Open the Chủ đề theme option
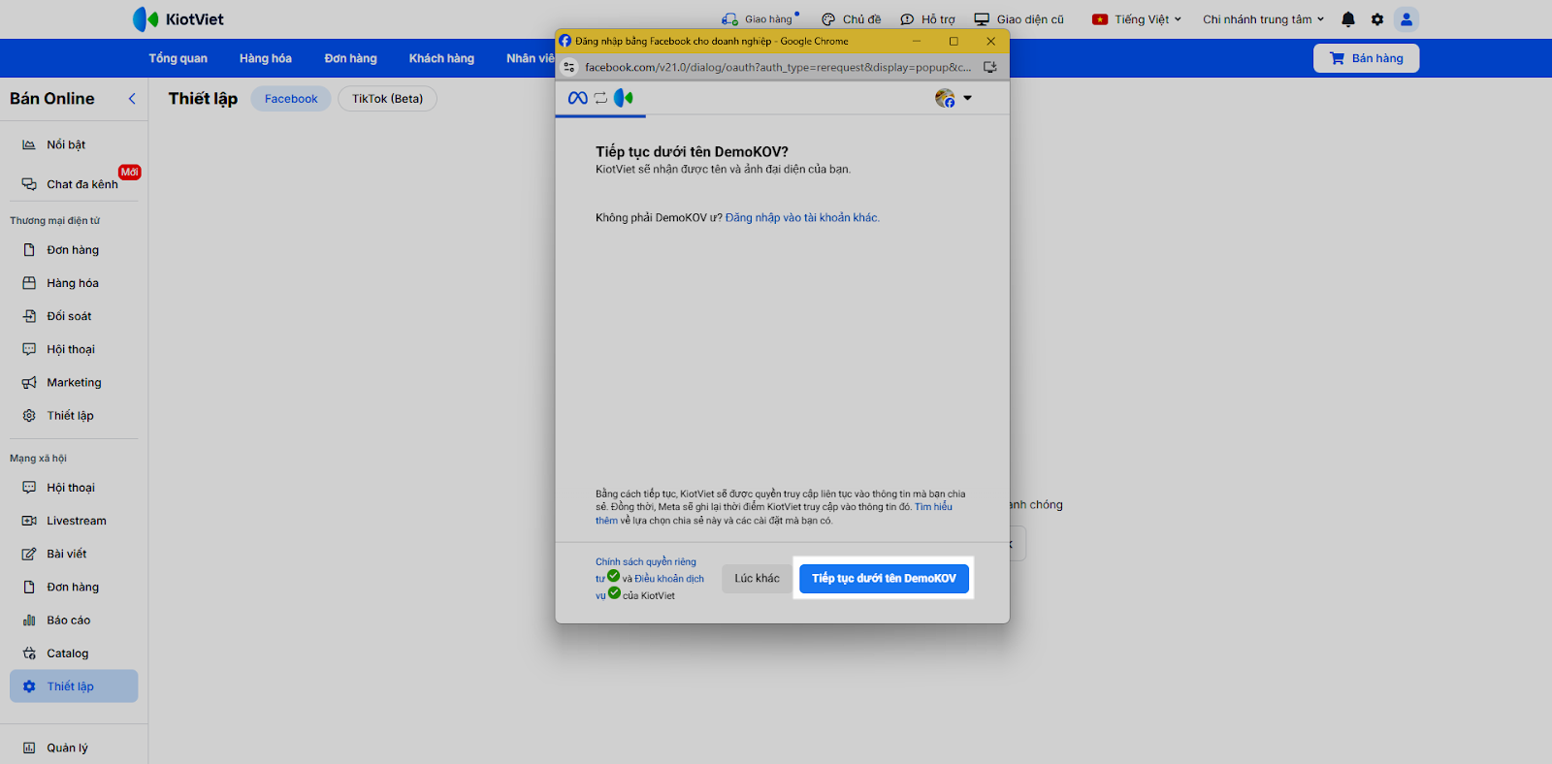The height and width of the screenshot is (764, 1552). click(851, 19)
